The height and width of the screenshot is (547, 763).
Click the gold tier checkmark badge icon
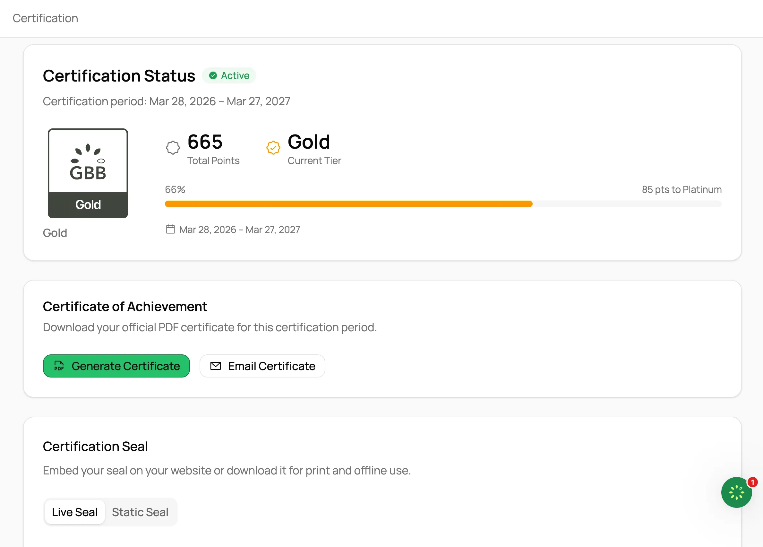click(x=273, y=147)
